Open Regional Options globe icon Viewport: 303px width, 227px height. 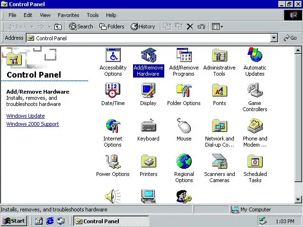coord(184,161)
